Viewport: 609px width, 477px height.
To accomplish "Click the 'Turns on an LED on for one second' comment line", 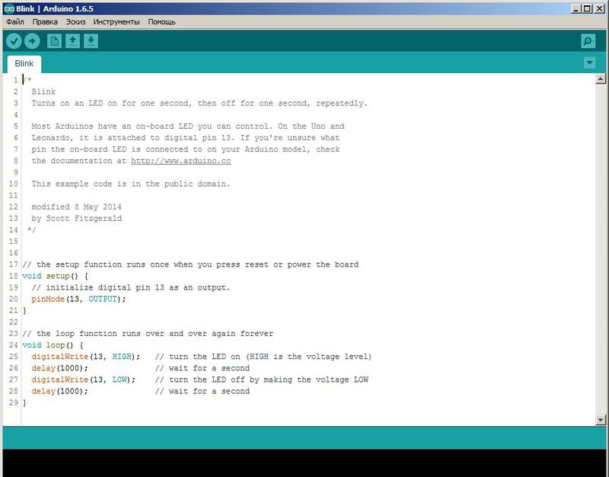I will (x=199, y=104).
